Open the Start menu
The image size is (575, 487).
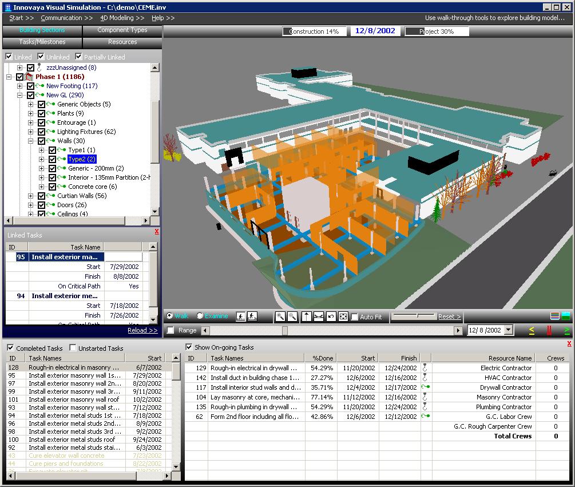click(21, 18)
